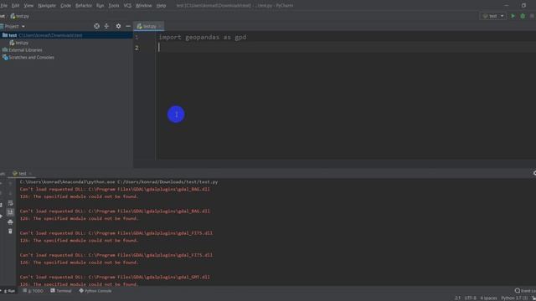Place cursor in line 1 import geopandas
Viewport: 536px width, 301px height.
point(203,37)
